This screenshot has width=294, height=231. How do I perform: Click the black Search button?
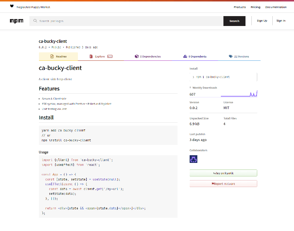[234, 21]
